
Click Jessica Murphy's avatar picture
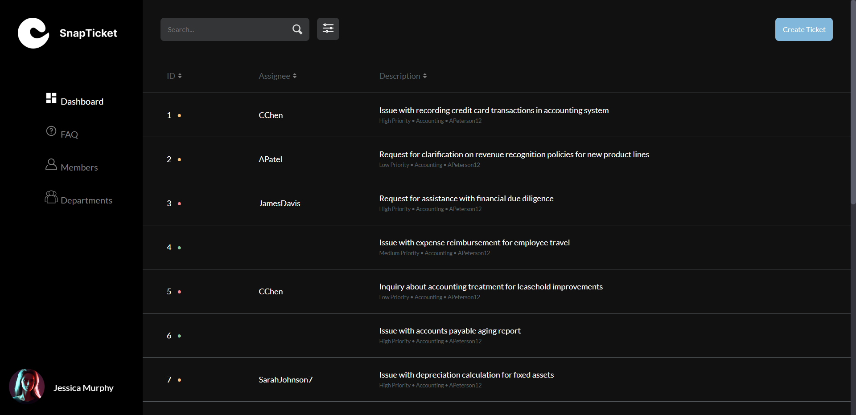[27, 386]
